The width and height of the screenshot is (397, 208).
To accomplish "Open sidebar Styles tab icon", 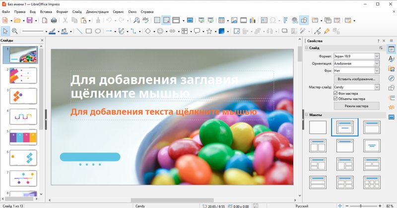I will (x=392, y=59).
